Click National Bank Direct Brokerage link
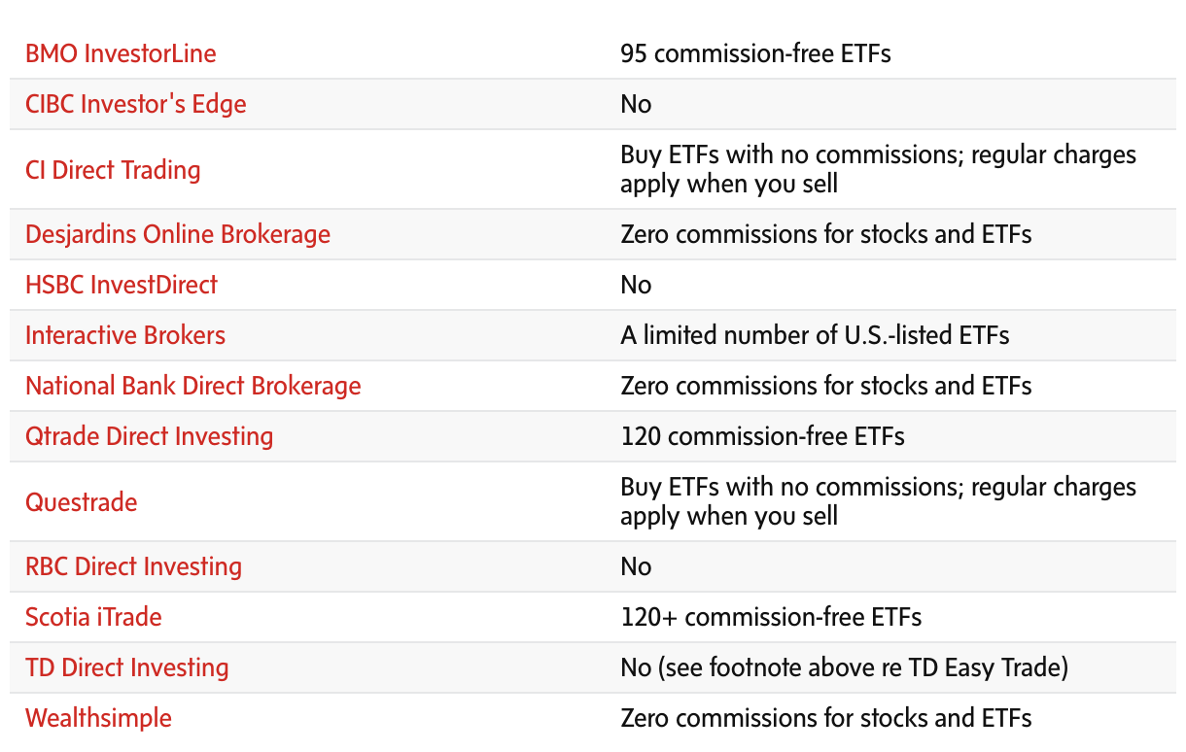Image resolution: width=1186 pixels, height=752 pixels. point(192,386)
